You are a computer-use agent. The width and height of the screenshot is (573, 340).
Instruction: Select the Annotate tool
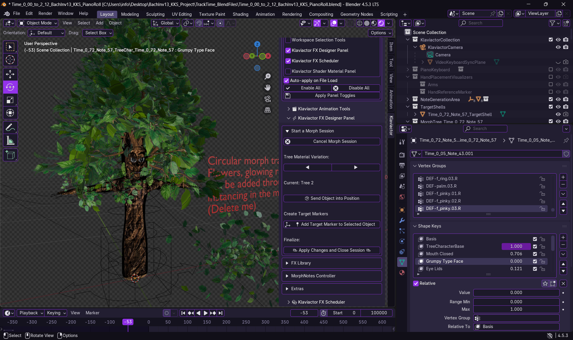click(10, 127)
